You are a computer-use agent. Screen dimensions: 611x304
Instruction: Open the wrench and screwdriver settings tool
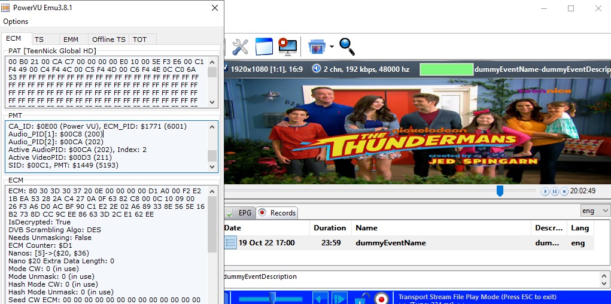click(x=241, y=47)
